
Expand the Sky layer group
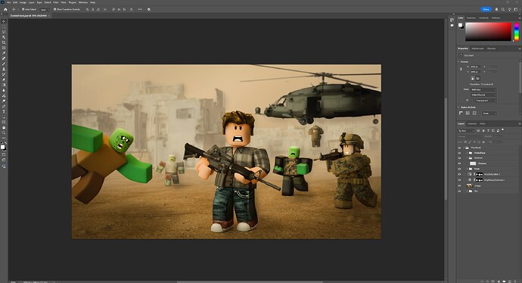point(467,191)
